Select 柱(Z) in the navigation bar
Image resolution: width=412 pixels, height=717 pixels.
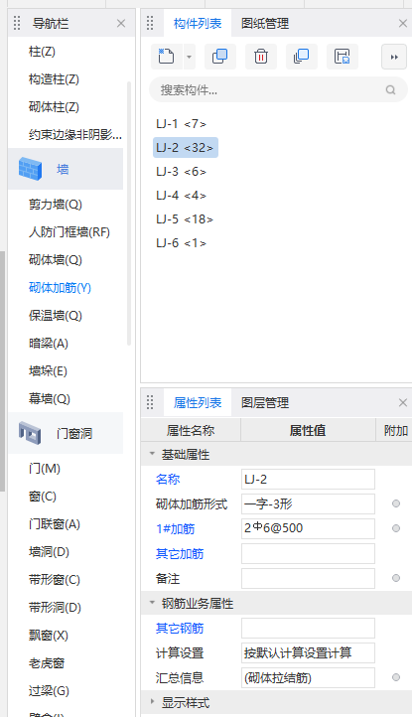tap(42, 52)
